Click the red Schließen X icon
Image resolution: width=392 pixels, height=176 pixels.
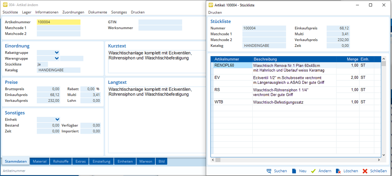365,171
